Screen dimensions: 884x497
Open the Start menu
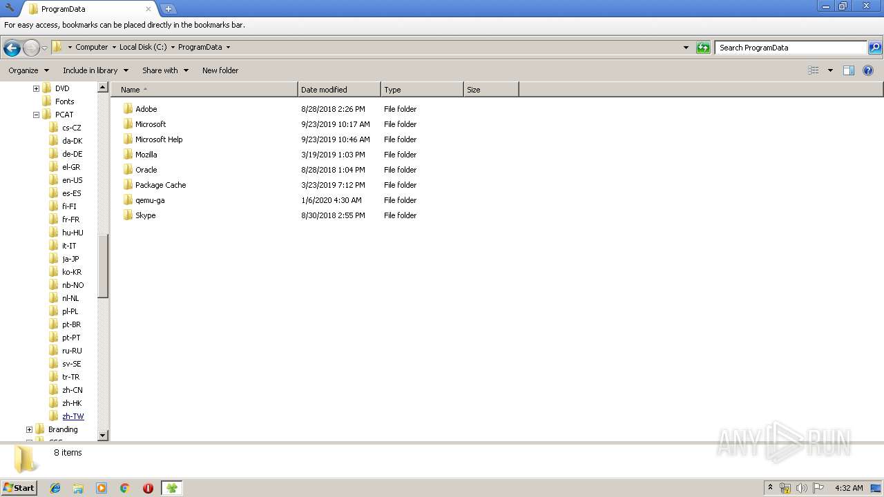19,487
